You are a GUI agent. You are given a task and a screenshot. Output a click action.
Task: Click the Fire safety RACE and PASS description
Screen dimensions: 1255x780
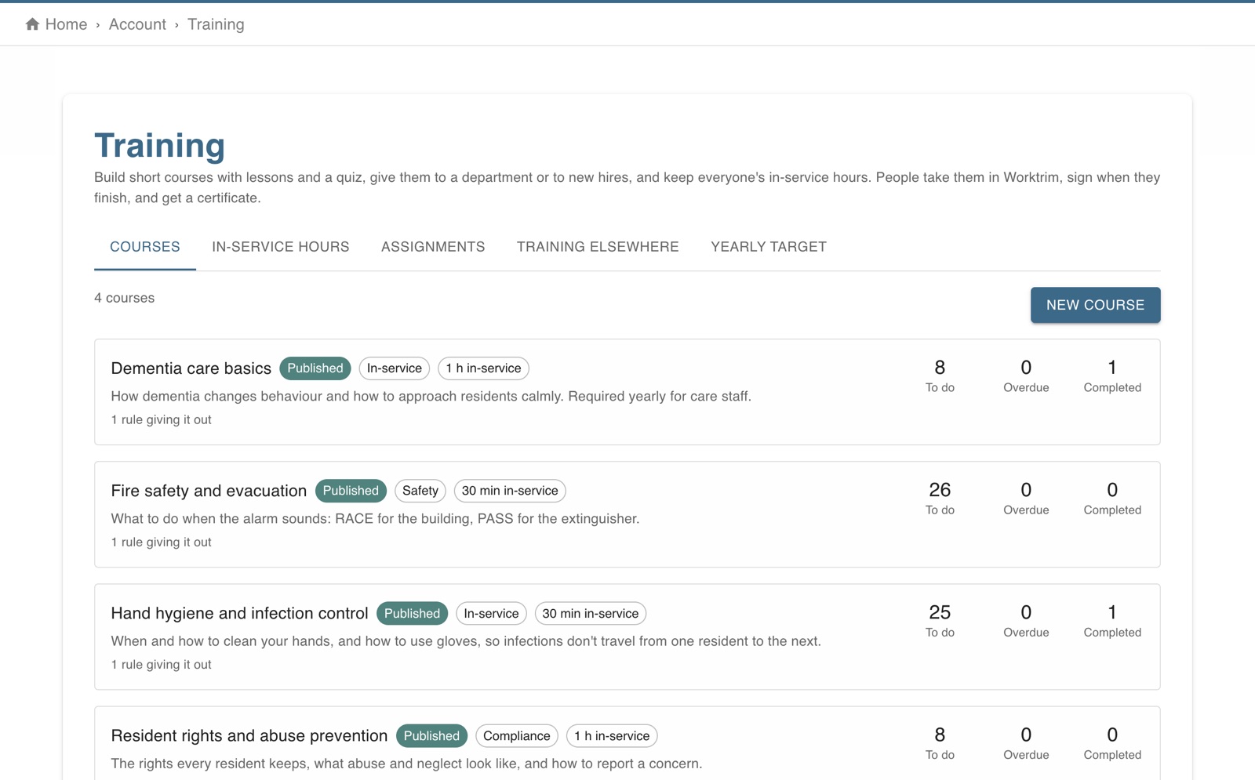[375, 518]
